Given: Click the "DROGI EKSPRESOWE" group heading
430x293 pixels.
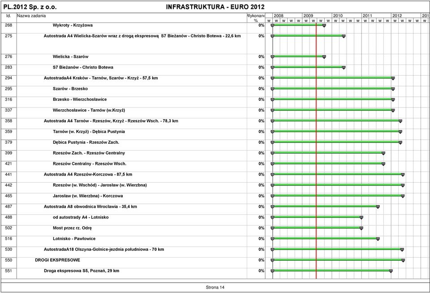Looking at the screenshot, I should [58, 260].
